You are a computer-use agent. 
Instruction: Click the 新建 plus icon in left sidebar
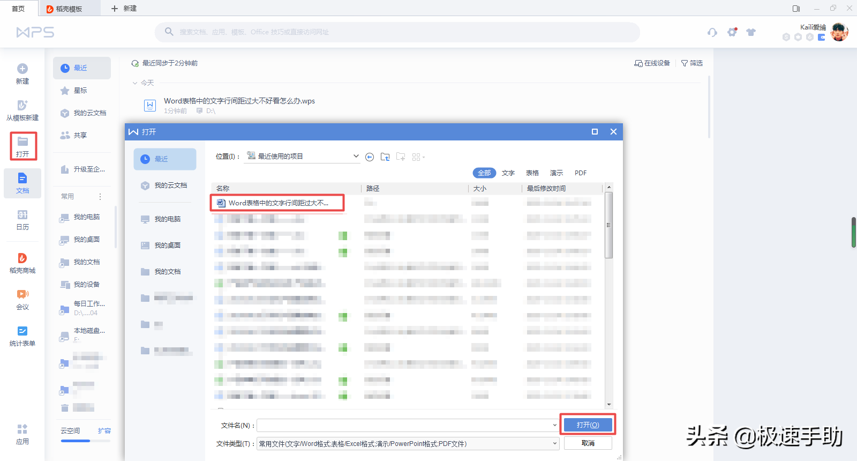[x=22, y=69]
